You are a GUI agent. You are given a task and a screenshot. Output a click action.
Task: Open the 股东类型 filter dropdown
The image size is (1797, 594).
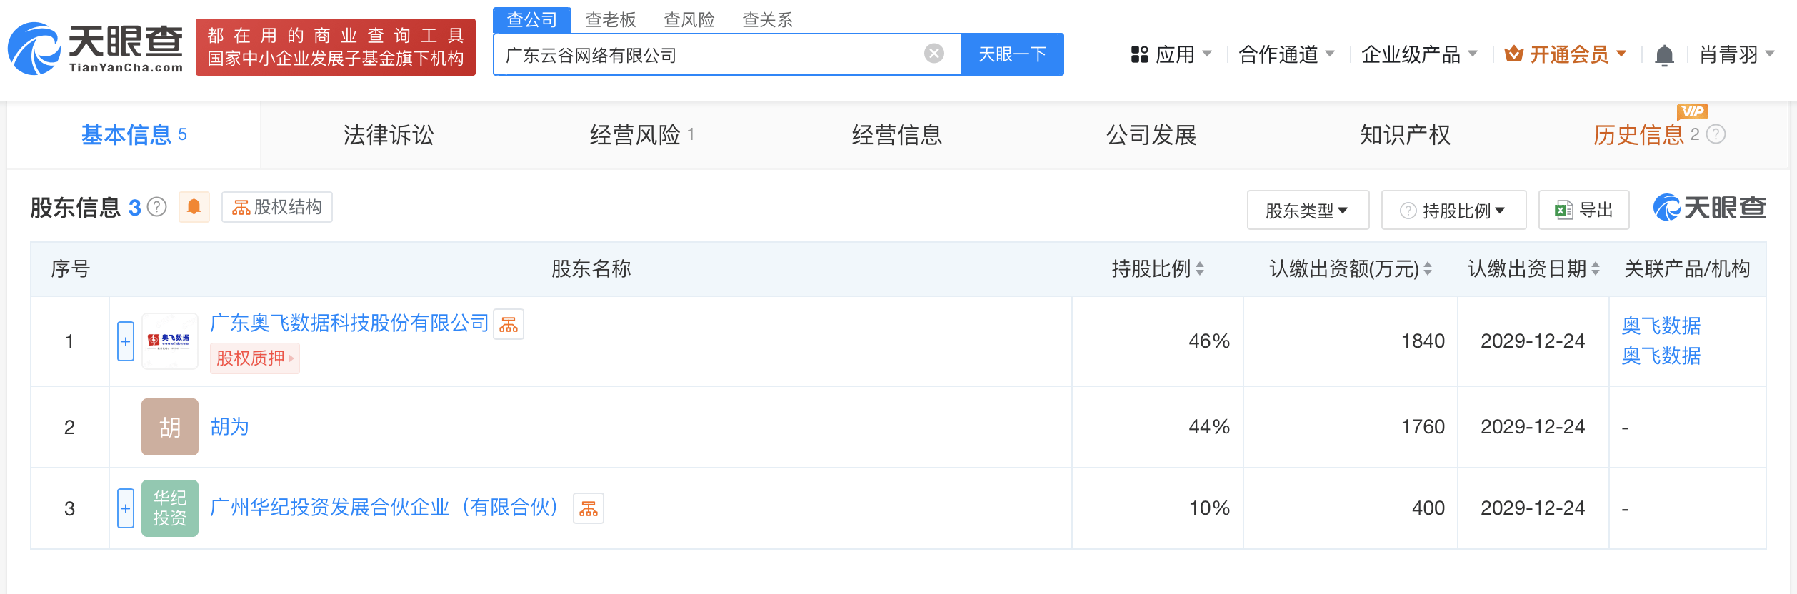[x=1307, y=211]
